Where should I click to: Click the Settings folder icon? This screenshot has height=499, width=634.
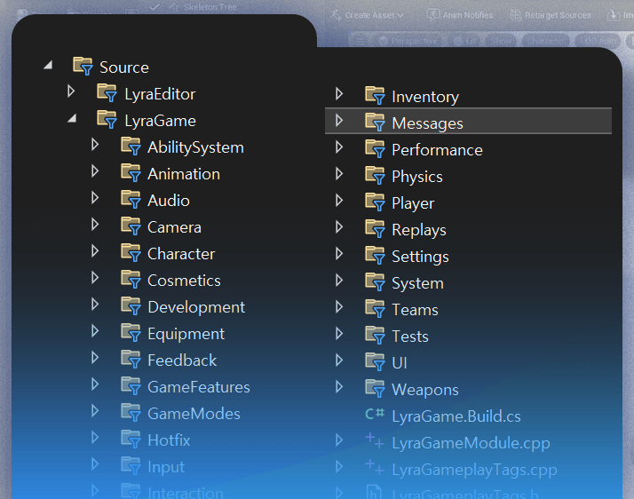376,256
